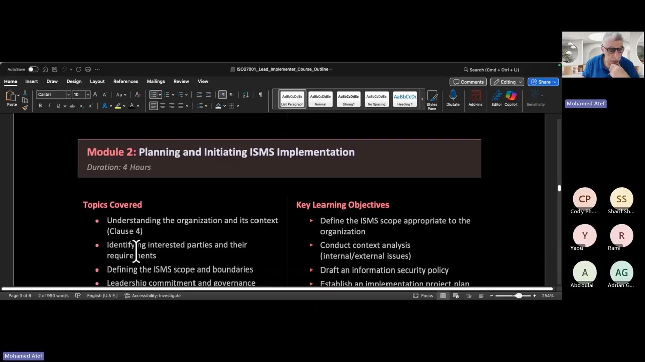Open the Change Case Aa dropdown

120,95
